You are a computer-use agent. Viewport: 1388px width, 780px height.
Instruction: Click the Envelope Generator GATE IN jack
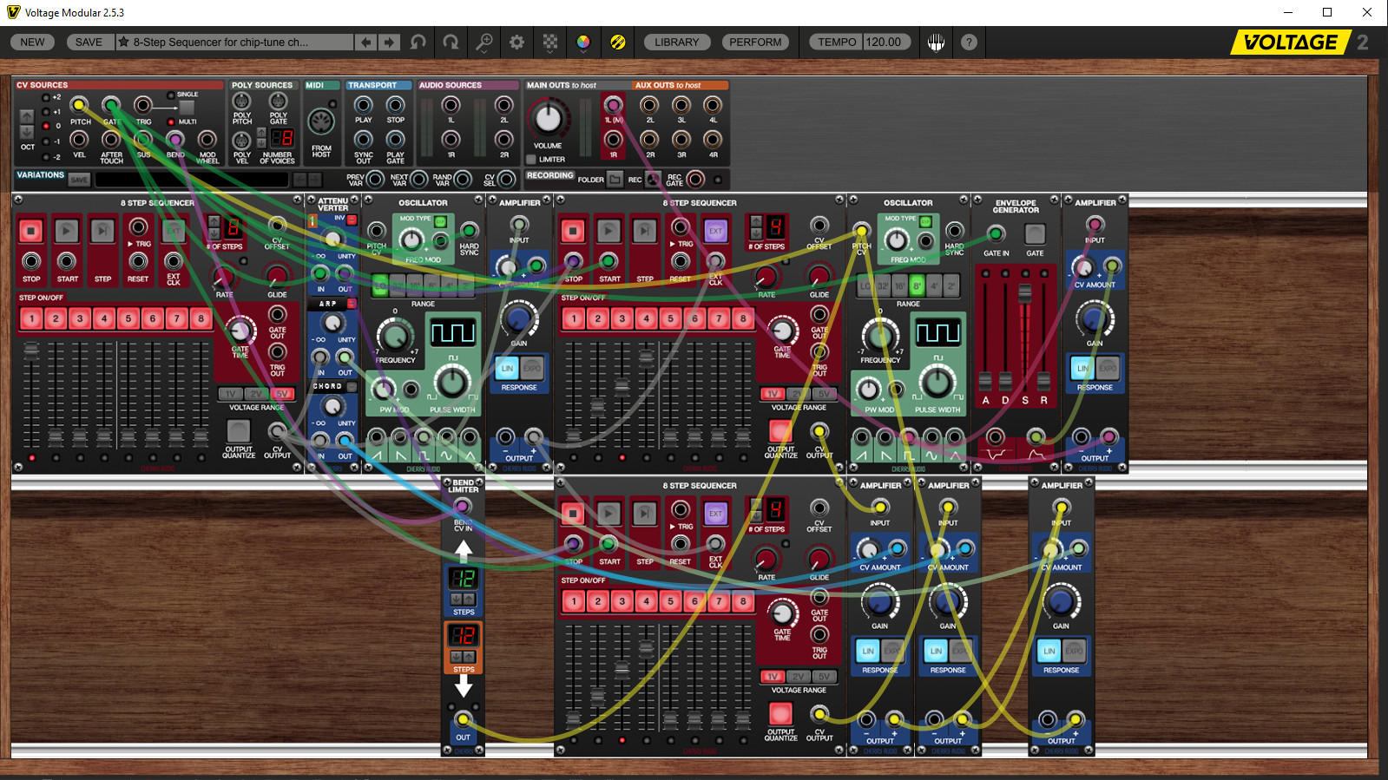tap(996, 233)
